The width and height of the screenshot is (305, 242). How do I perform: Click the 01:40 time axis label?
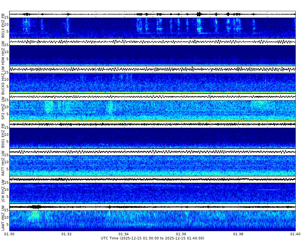point(295,234)
